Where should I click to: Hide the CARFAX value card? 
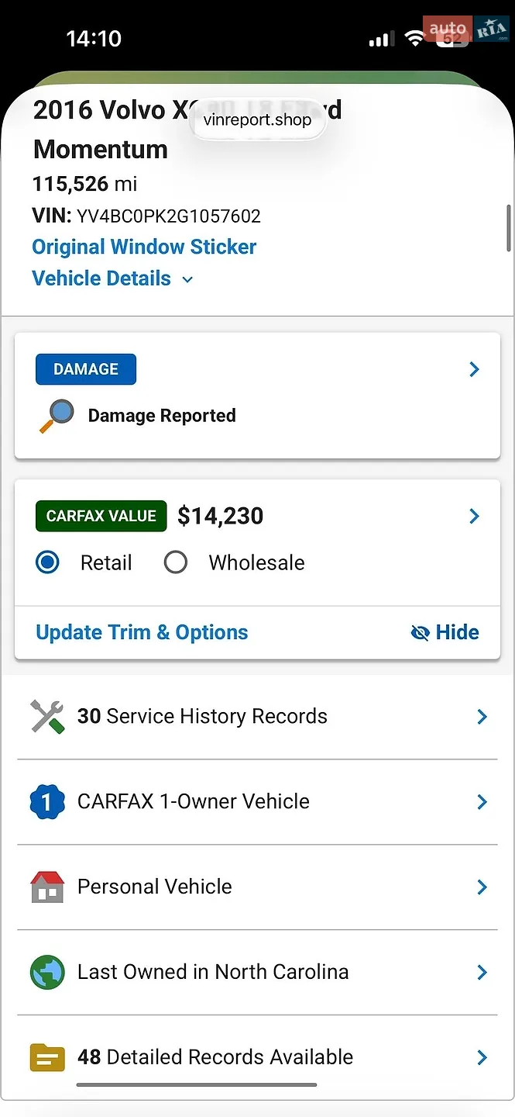445,632
